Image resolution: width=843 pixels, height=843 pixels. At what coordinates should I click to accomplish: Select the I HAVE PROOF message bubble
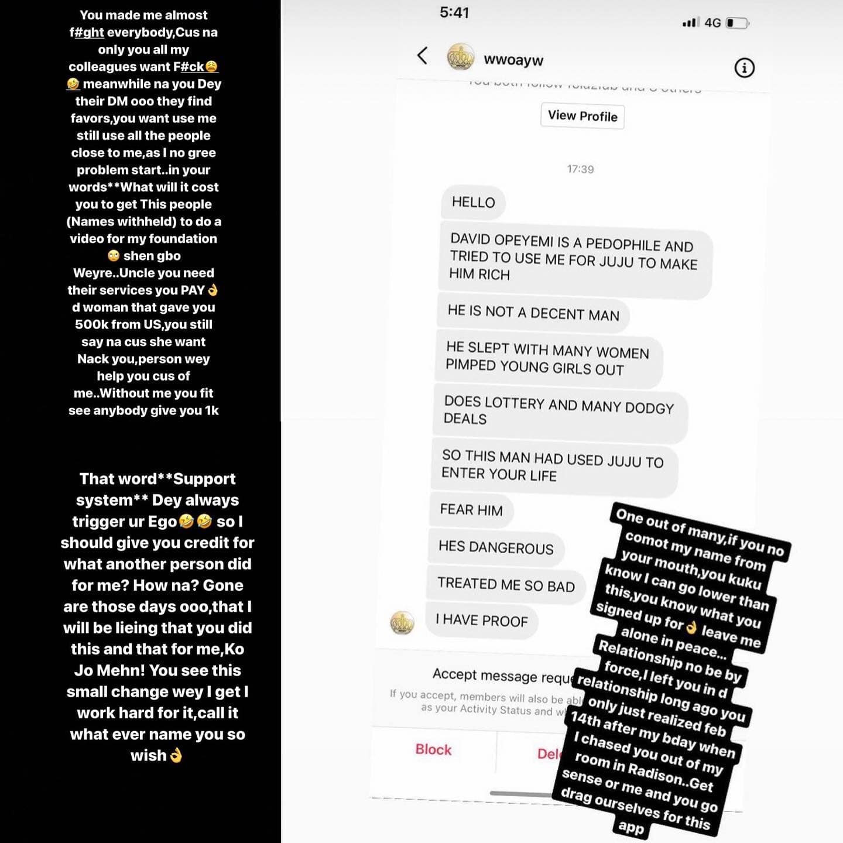[x=481, y=621]
